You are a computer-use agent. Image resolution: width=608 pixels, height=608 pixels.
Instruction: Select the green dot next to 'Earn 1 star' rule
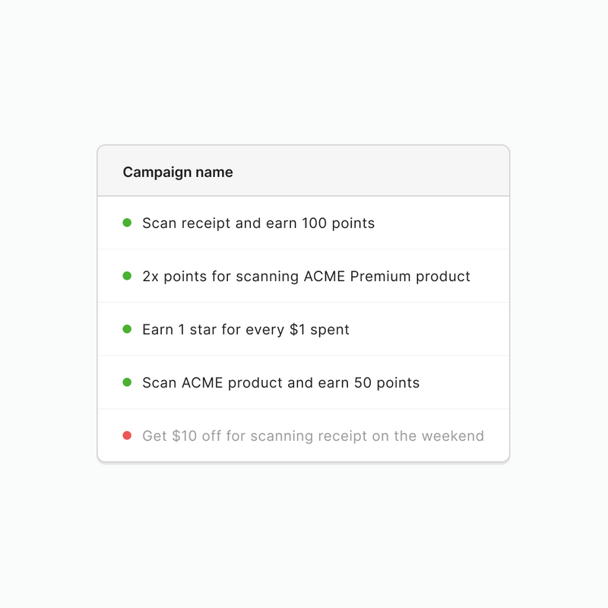coord(128,329)
